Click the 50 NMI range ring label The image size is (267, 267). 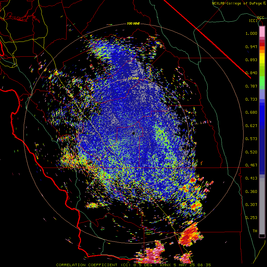(x=133, y=79)
